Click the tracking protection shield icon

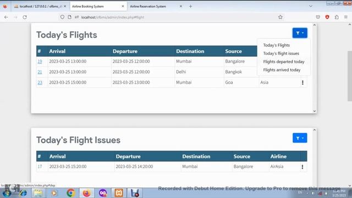pos(62,17)
